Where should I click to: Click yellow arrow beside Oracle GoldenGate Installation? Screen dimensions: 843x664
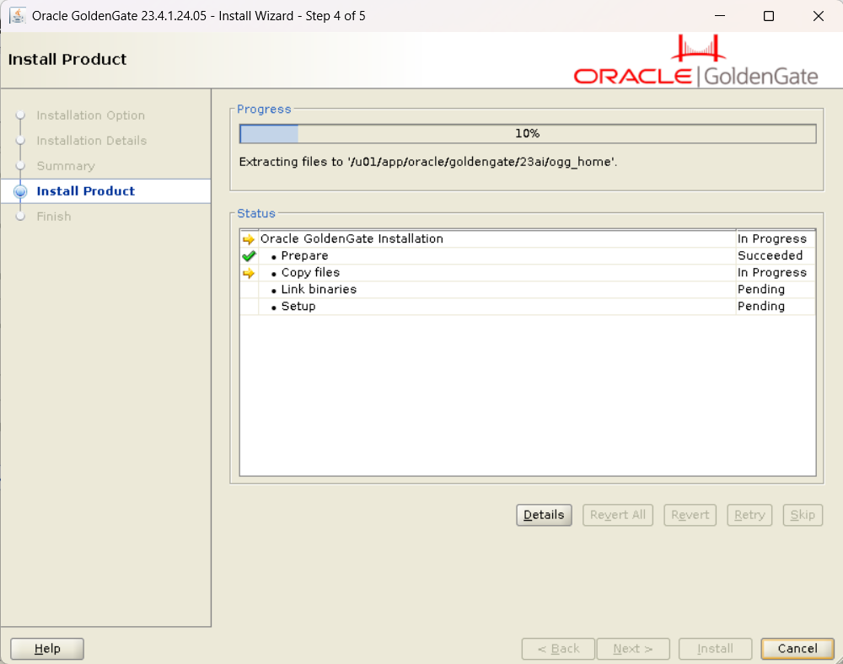click(248, 239)
